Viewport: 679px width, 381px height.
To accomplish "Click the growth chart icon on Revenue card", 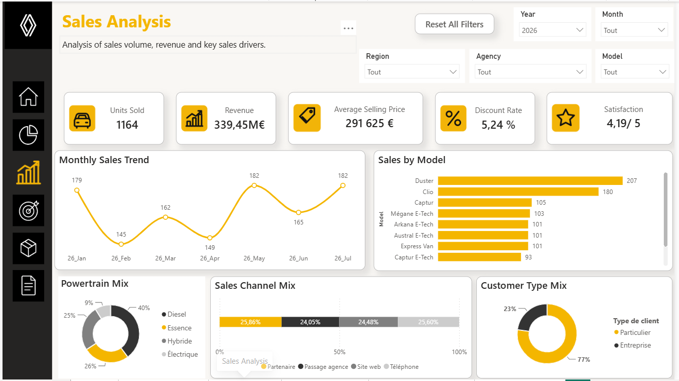I will pyautogui.click(x=195, y=119).
